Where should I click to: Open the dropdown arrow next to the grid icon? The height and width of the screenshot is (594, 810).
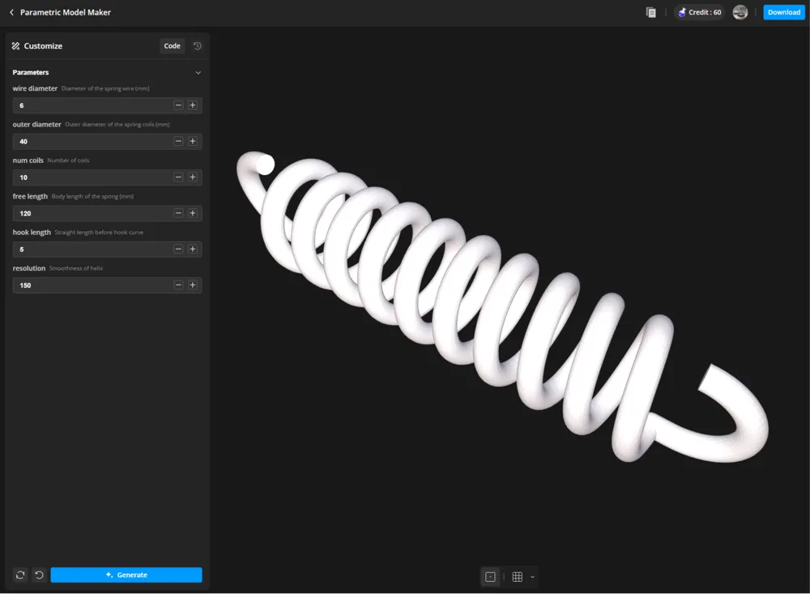coord(533,577)
